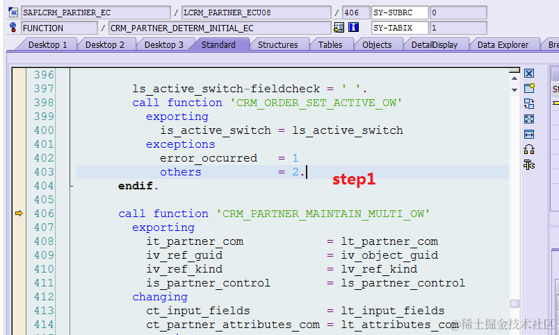Click the exporting keyword on line 399
Viewport: 559px width, 335px height.
177,117
